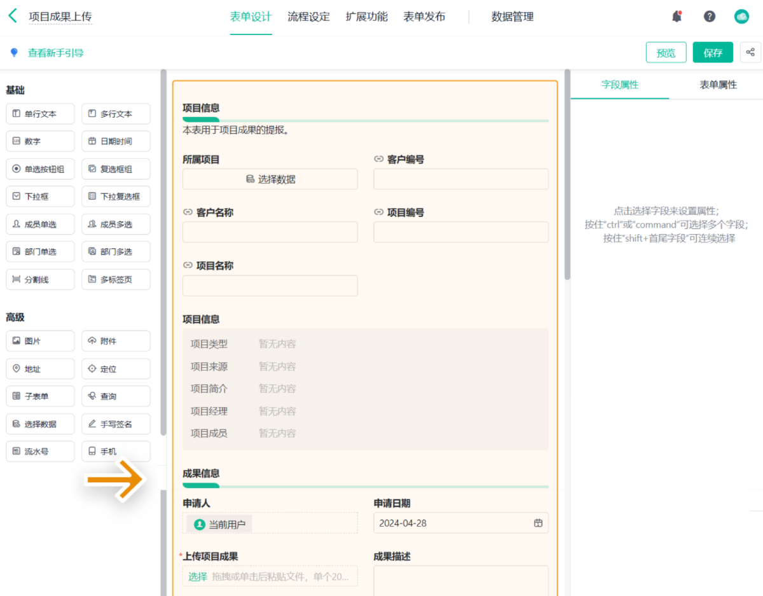Click the 客户名称 input field

(x=270, y=232)
